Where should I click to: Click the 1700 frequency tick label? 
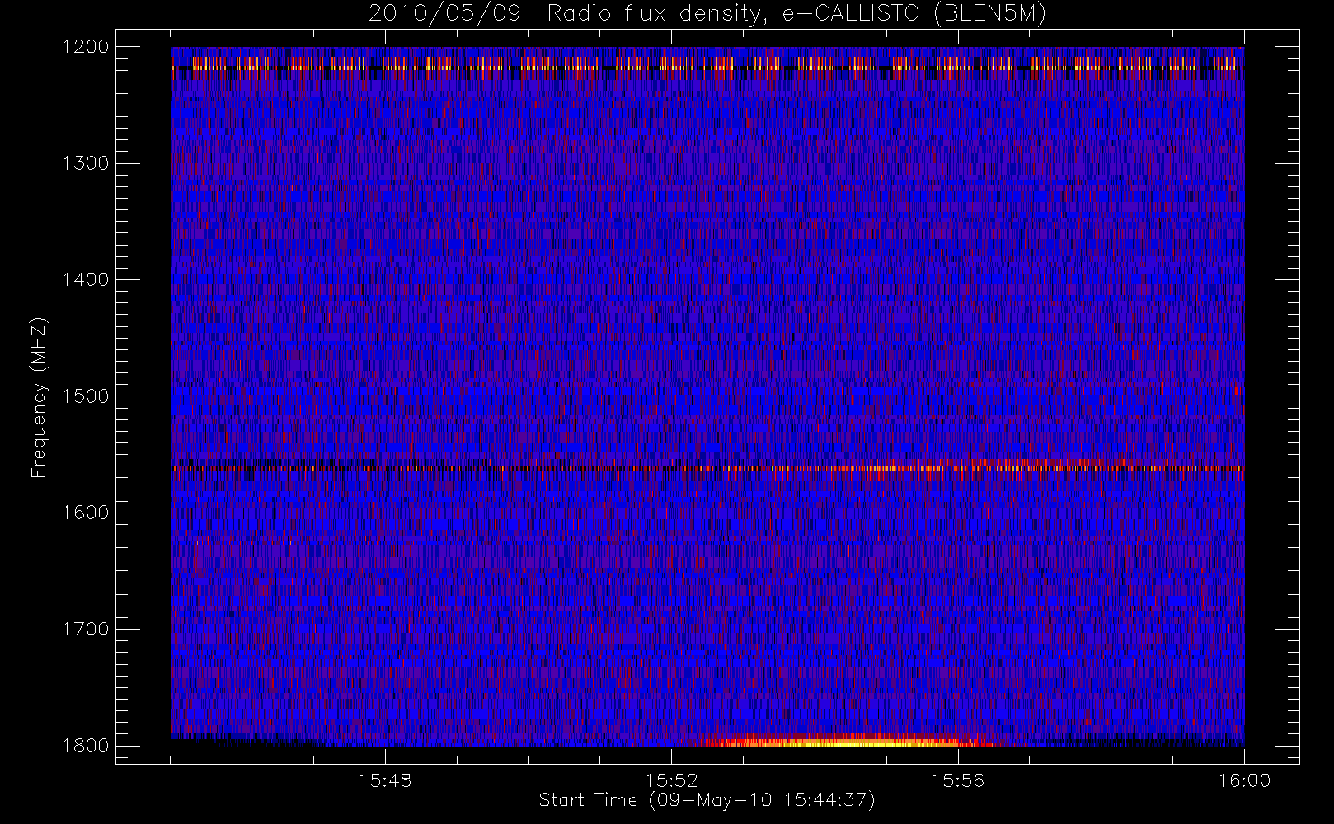point(86,630)
